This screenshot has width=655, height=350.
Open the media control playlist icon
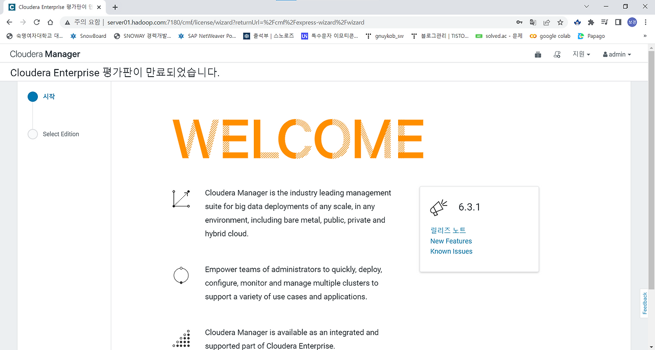click(605, 22)
